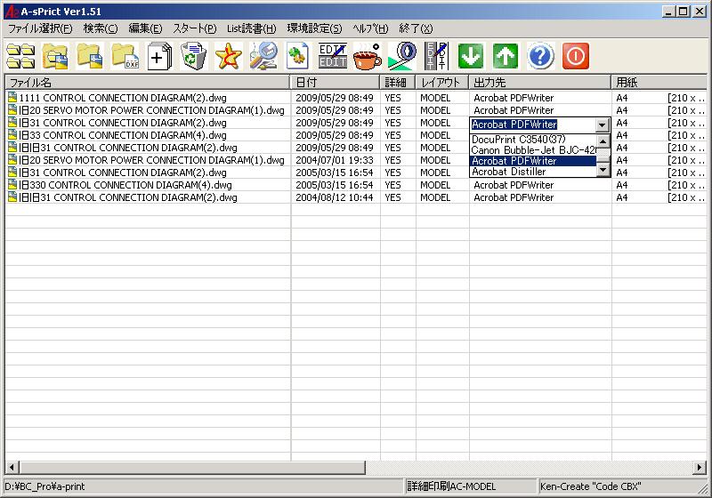The height and width of the screenshot is (498, 712).
Task: Collapse the output printer combo box arrow
Action: tap(603, 125)
